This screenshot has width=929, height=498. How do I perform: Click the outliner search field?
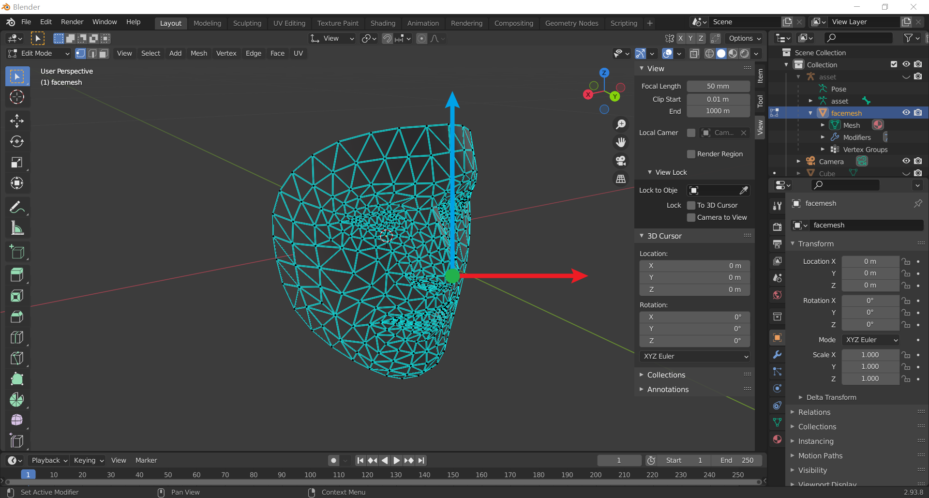858,38
